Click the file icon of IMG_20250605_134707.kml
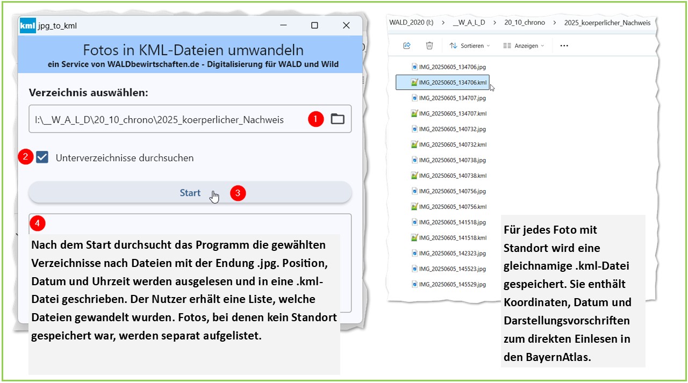Image resolution: width=688 pixels, height=383 pixels. click(414, 114)
